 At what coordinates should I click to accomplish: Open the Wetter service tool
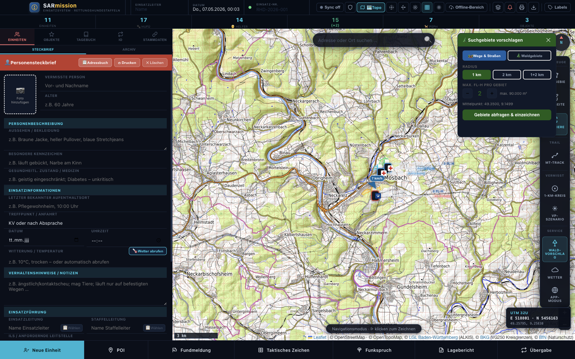tap(555, 273)
